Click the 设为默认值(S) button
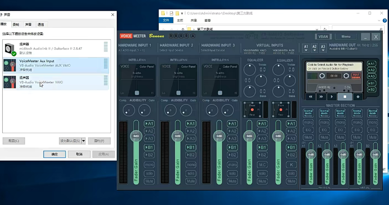 70,141
